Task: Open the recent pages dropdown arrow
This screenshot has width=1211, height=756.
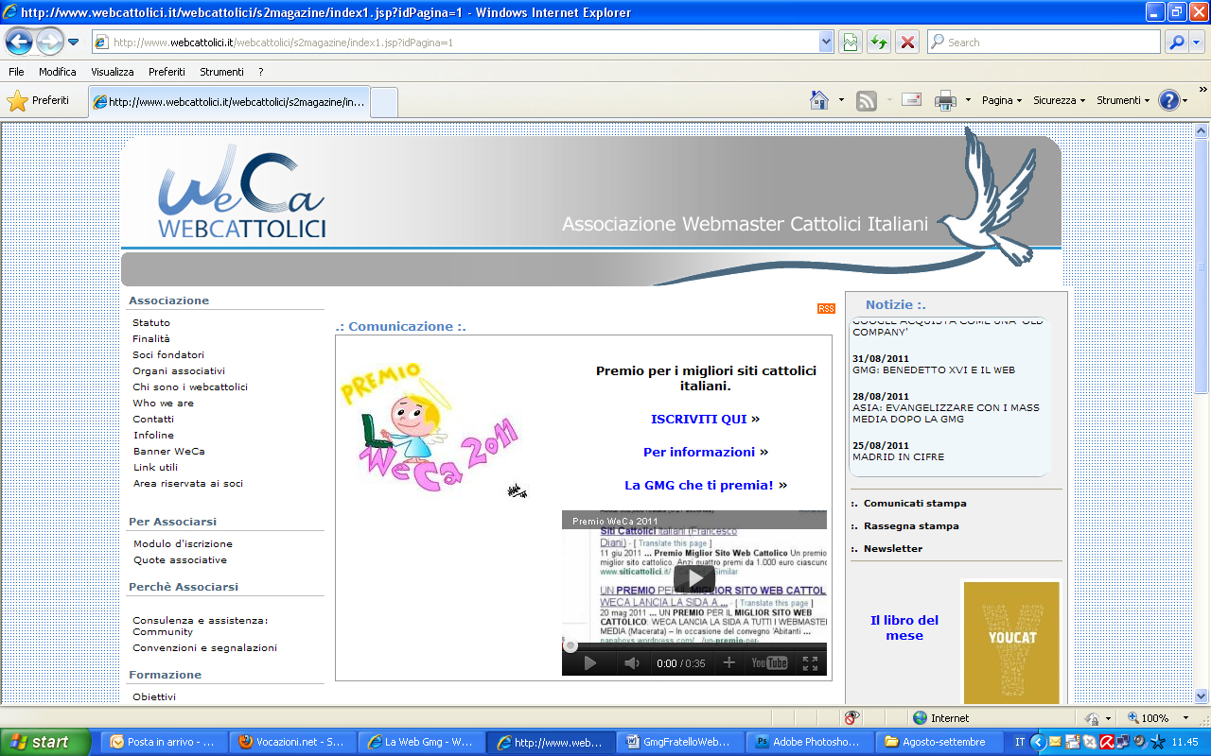Action: (73, 43)
